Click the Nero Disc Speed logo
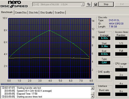 (x=14, y=4)
